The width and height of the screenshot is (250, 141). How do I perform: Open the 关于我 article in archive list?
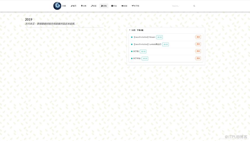pyautogui.click(x=136, y=52)
